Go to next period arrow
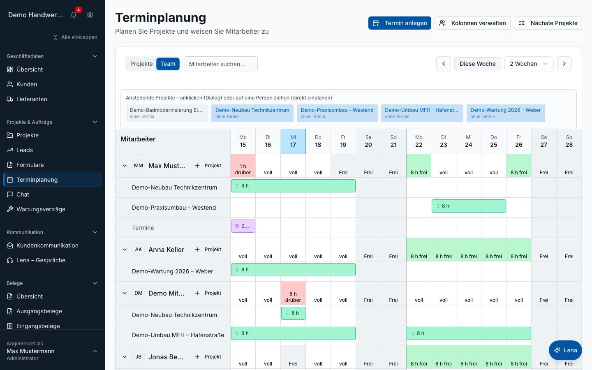 tap(564, 64)
